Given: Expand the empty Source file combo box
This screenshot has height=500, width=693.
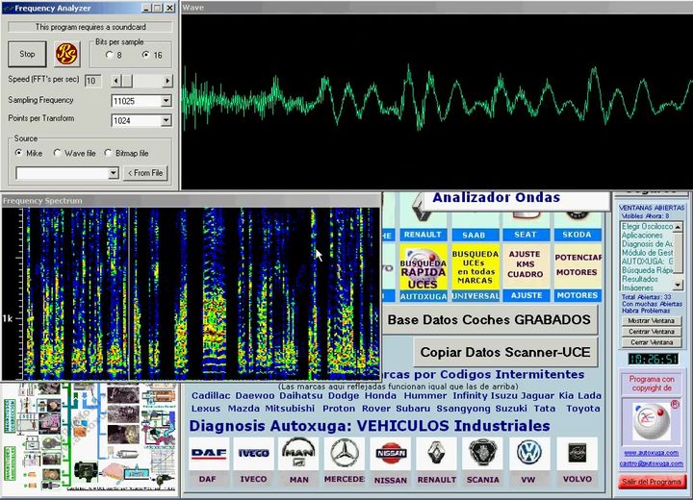Looking at the screenshot, I should tap(114, 173).
